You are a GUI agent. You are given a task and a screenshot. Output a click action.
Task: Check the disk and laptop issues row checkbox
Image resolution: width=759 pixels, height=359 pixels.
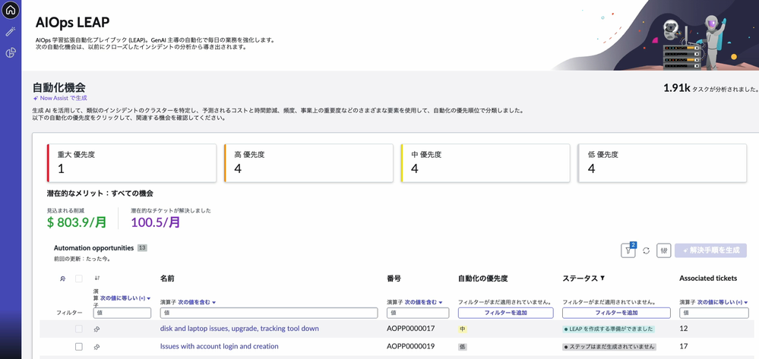[x=79, y=329]
